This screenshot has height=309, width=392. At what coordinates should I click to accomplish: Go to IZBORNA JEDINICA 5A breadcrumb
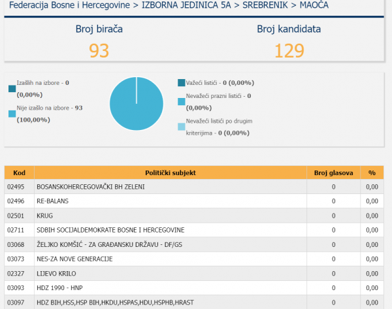(x=186, y=5)
